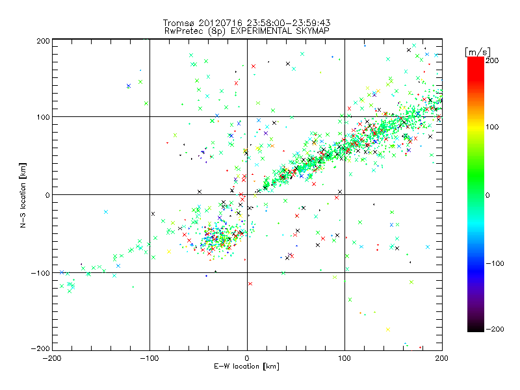This screenshot has height=390, width=520.
Task: Click the colorbar tick label "0"
Action: 488,195
